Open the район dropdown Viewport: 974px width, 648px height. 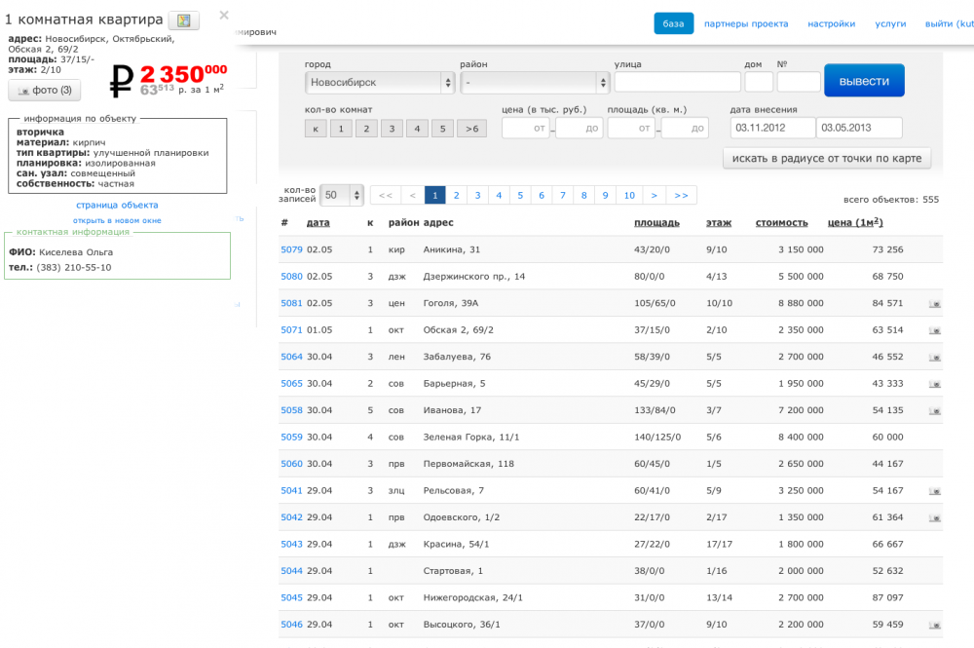(x=535, y=82)
